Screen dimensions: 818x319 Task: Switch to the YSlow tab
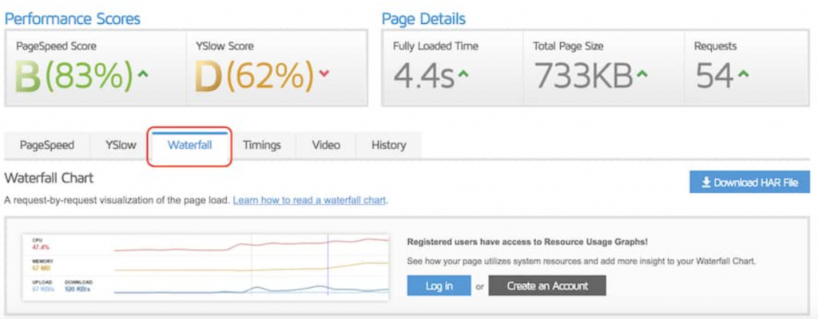(x=121, y=145)
